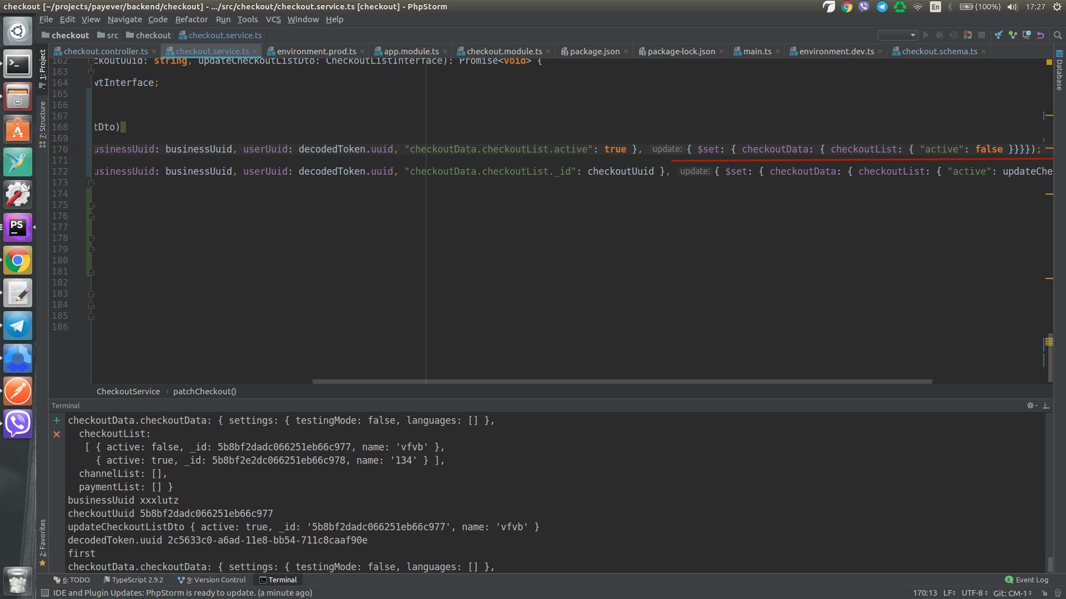Open Show History clock icon
This screenshot has width=1066, height=599.
(1027, 35)
